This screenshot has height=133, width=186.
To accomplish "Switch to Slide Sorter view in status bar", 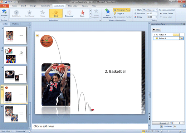I will point(146,131).
